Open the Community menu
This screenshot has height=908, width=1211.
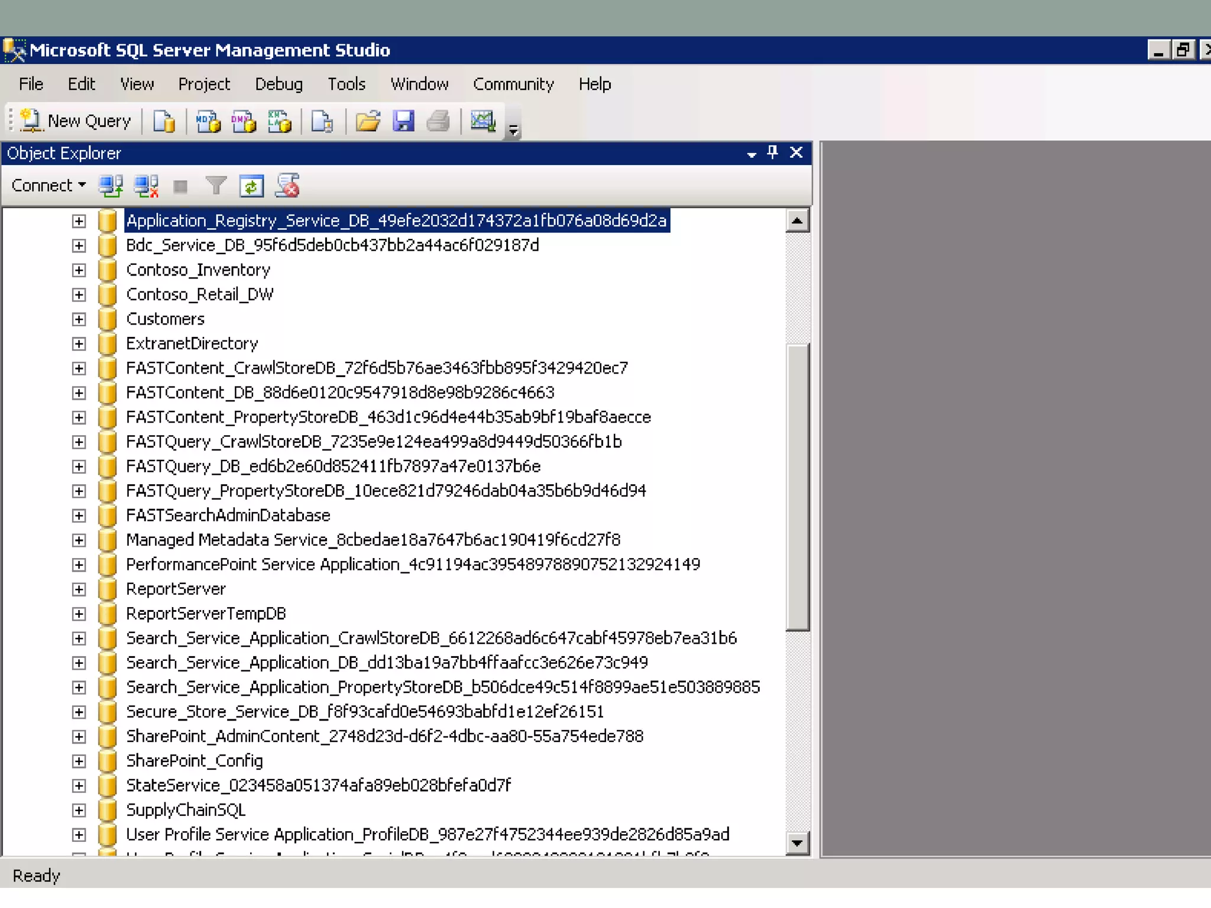[513, 85]
